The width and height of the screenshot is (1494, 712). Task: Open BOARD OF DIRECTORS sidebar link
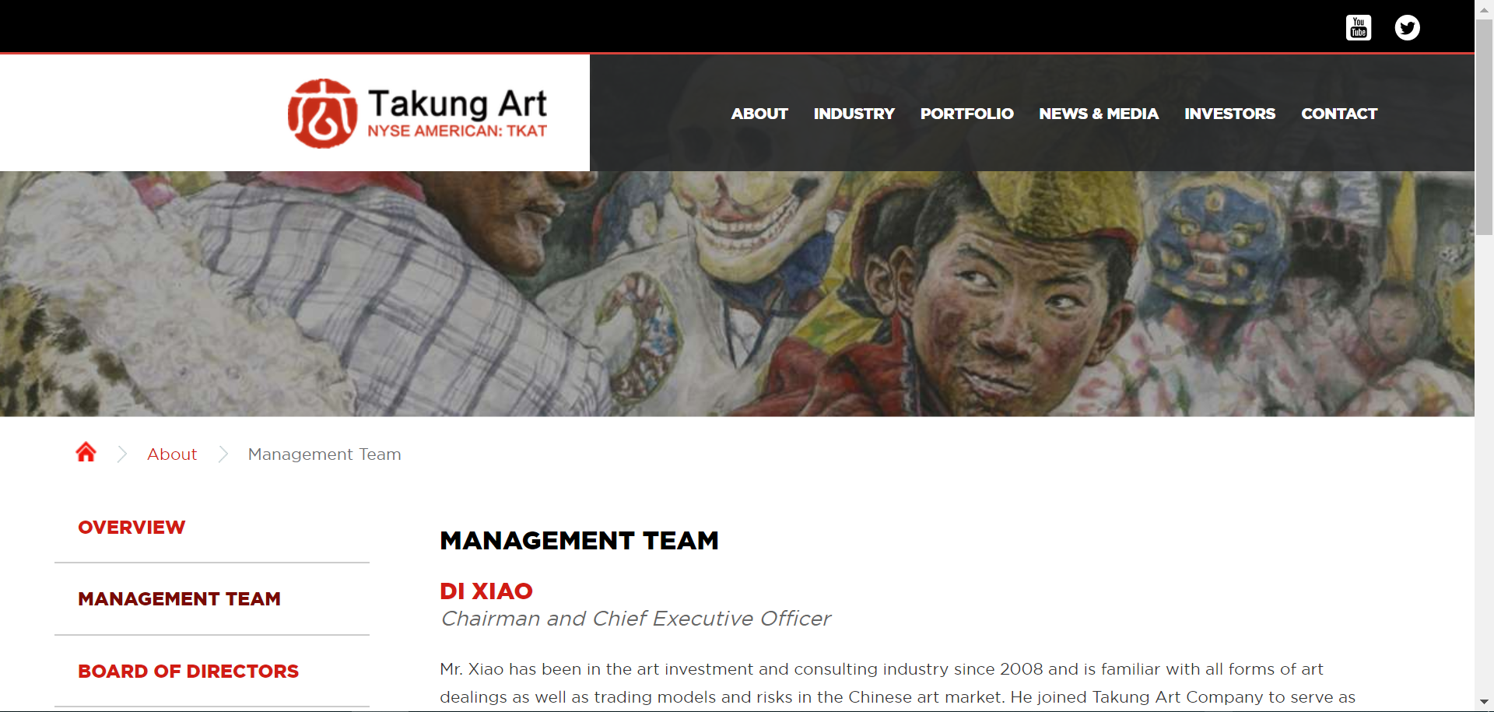point(188,672)
